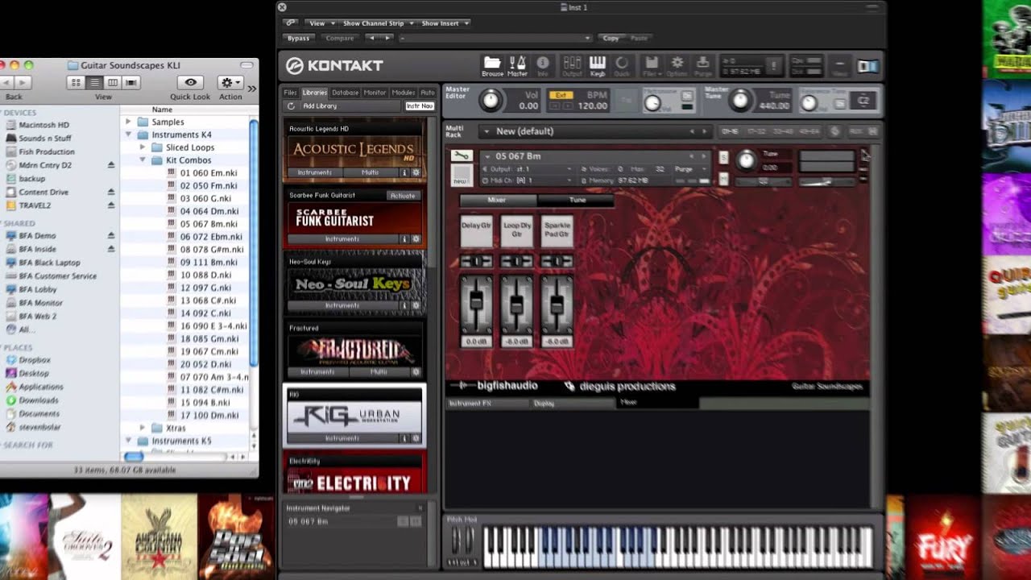Open settings gear of Acoustic Legends HD

click(416, 172)
